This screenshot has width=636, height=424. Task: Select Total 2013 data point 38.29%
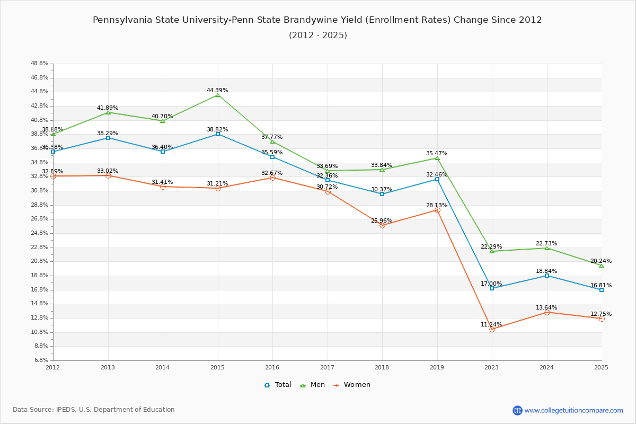[108, 138]
